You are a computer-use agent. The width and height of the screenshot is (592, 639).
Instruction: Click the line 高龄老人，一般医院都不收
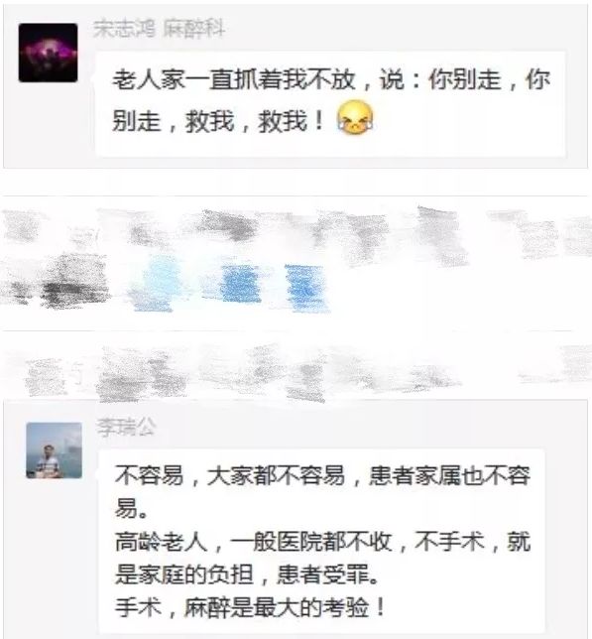click(253, 542)
